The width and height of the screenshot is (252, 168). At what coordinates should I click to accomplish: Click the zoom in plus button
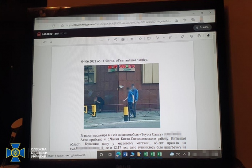pyautogui.click(x=108, y=40)
